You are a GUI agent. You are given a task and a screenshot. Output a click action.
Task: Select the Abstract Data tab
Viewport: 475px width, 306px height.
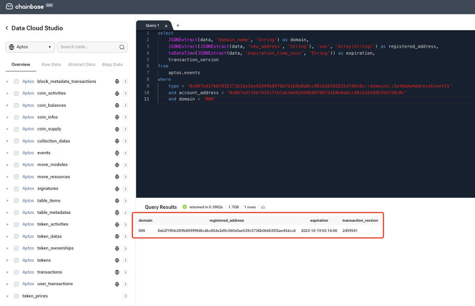pos(81,65)
